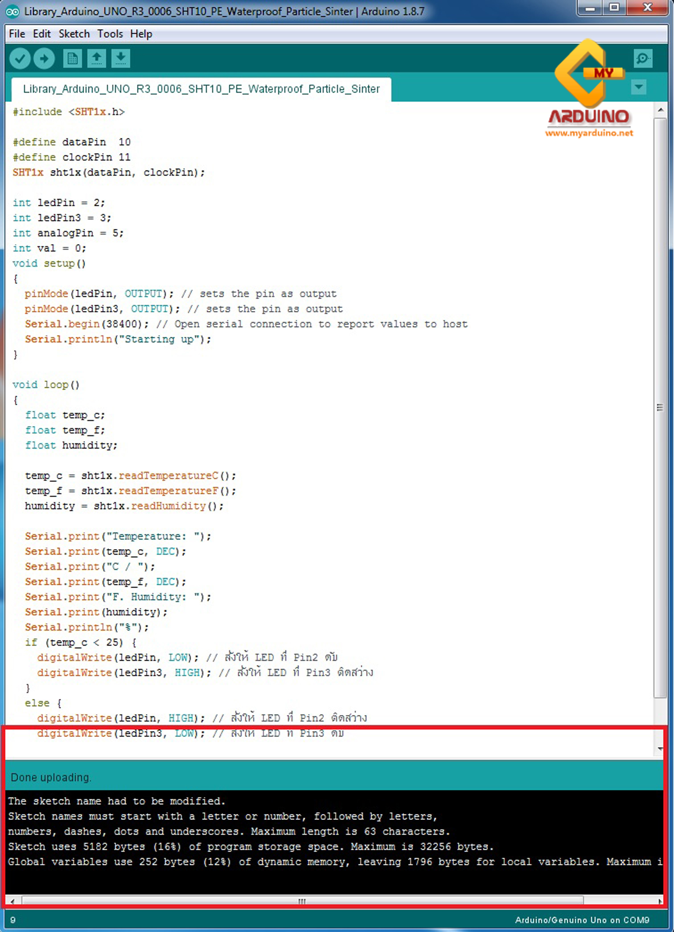Open the Help menu
This screenshot has width=674, height=932.
click(x=141, y=34)
